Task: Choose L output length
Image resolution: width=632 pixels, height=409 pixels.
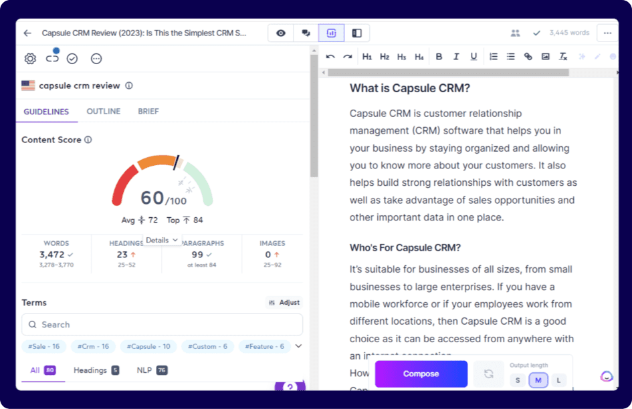Action: click(x=558, y=380)
